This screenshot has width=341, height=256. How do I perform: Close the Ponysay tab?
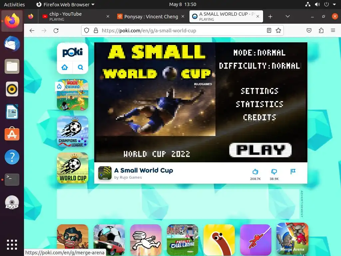183,16
